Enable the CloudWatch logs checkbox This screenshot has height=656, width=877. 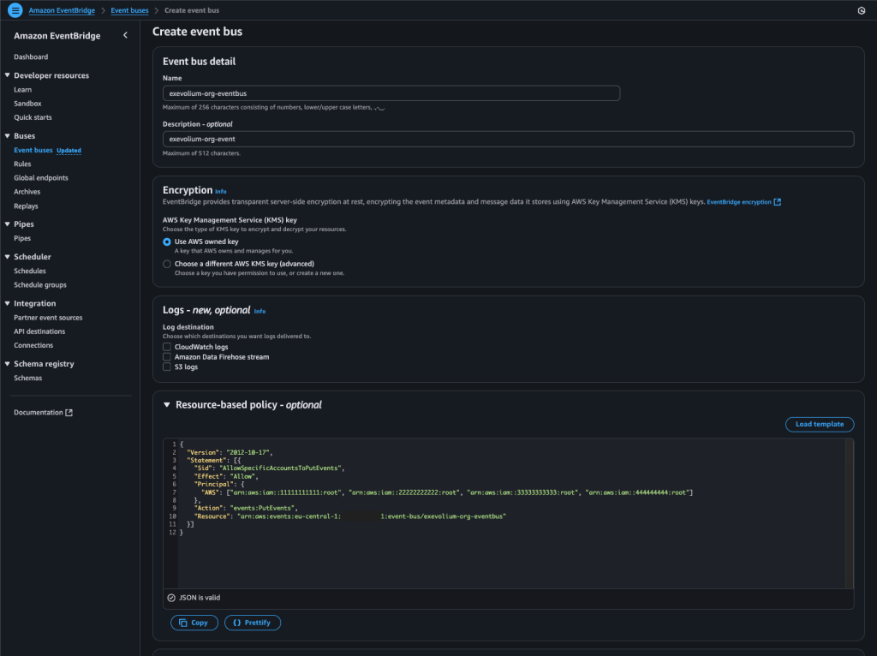click(x=167, y=347)
